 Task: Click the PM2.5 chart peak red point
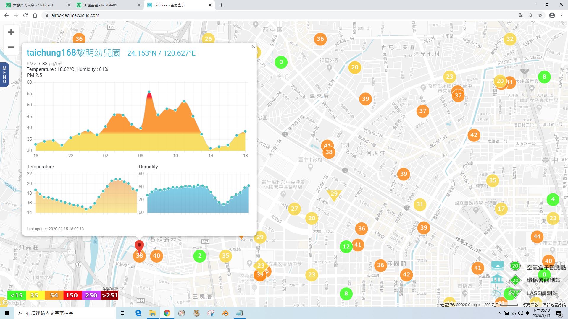click(149, 92)
